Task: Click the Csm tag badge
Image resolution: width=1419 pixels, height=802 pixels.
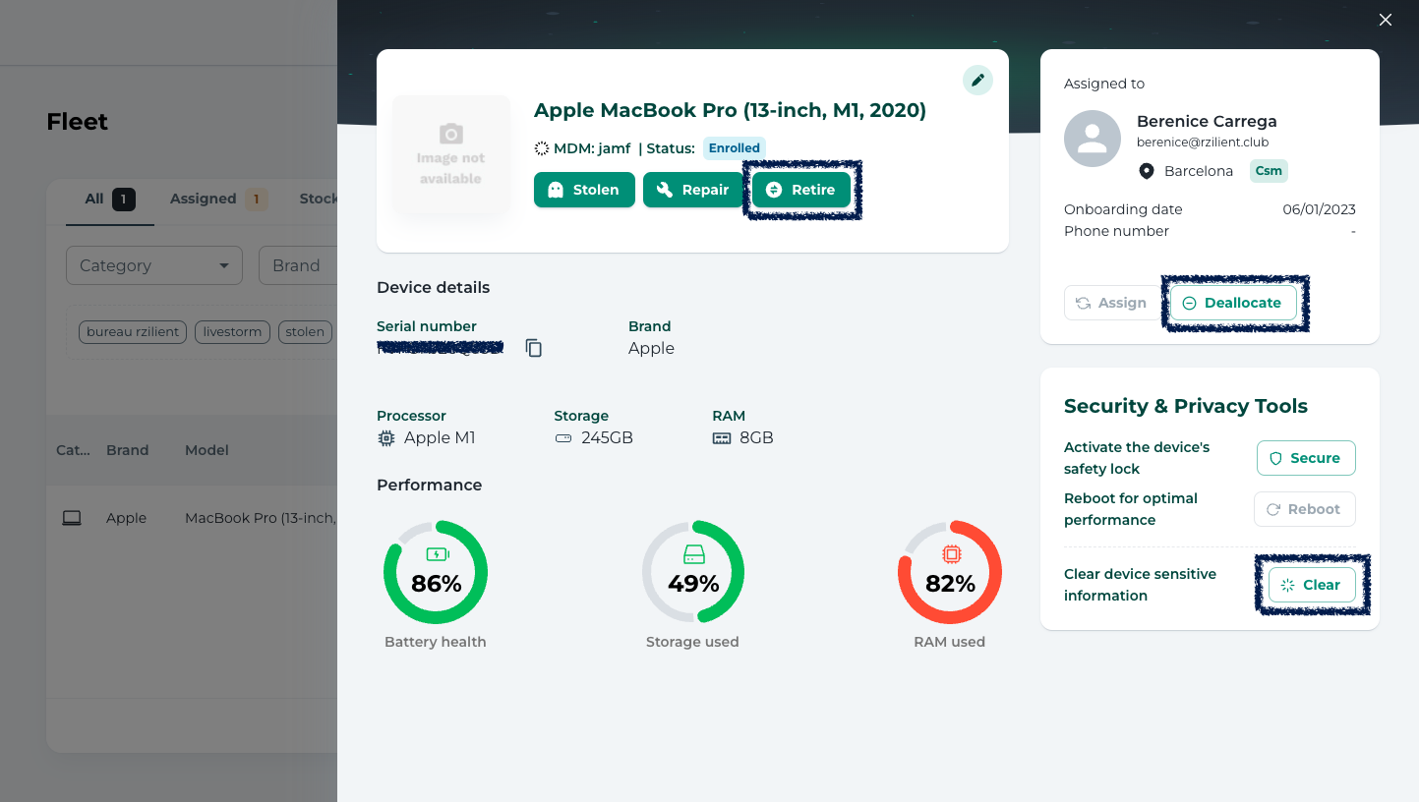Action: click(x=1269, y=171)
